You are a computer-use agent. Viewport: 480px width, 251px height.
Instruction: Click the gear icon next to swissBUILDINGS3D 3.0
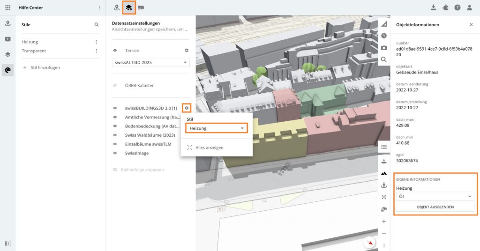(x=187, y=108)
